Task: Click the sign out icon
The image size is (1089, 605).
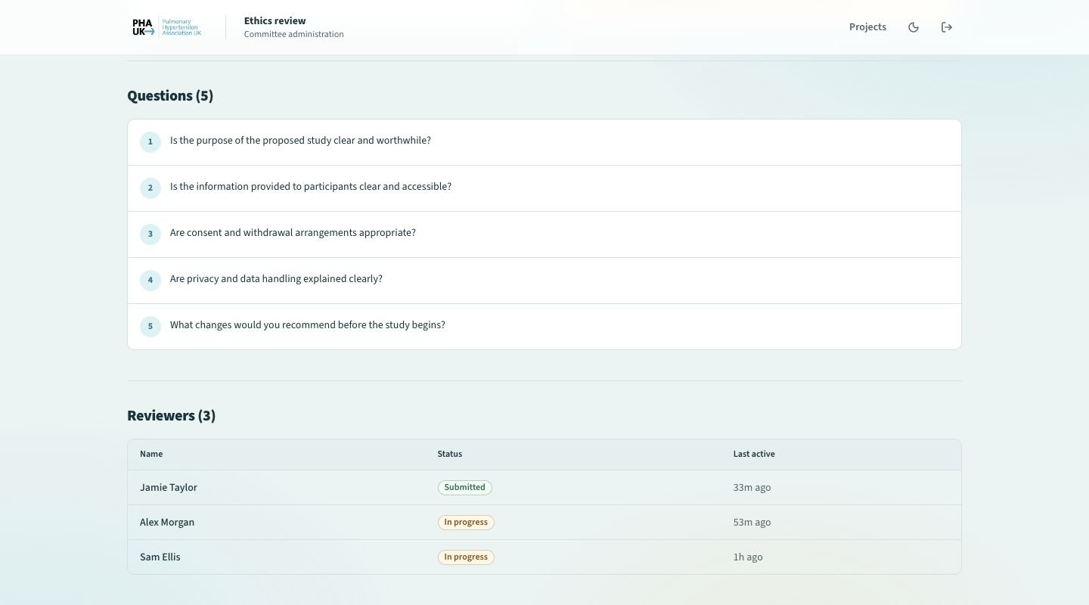Action: (x=947, y=27)
